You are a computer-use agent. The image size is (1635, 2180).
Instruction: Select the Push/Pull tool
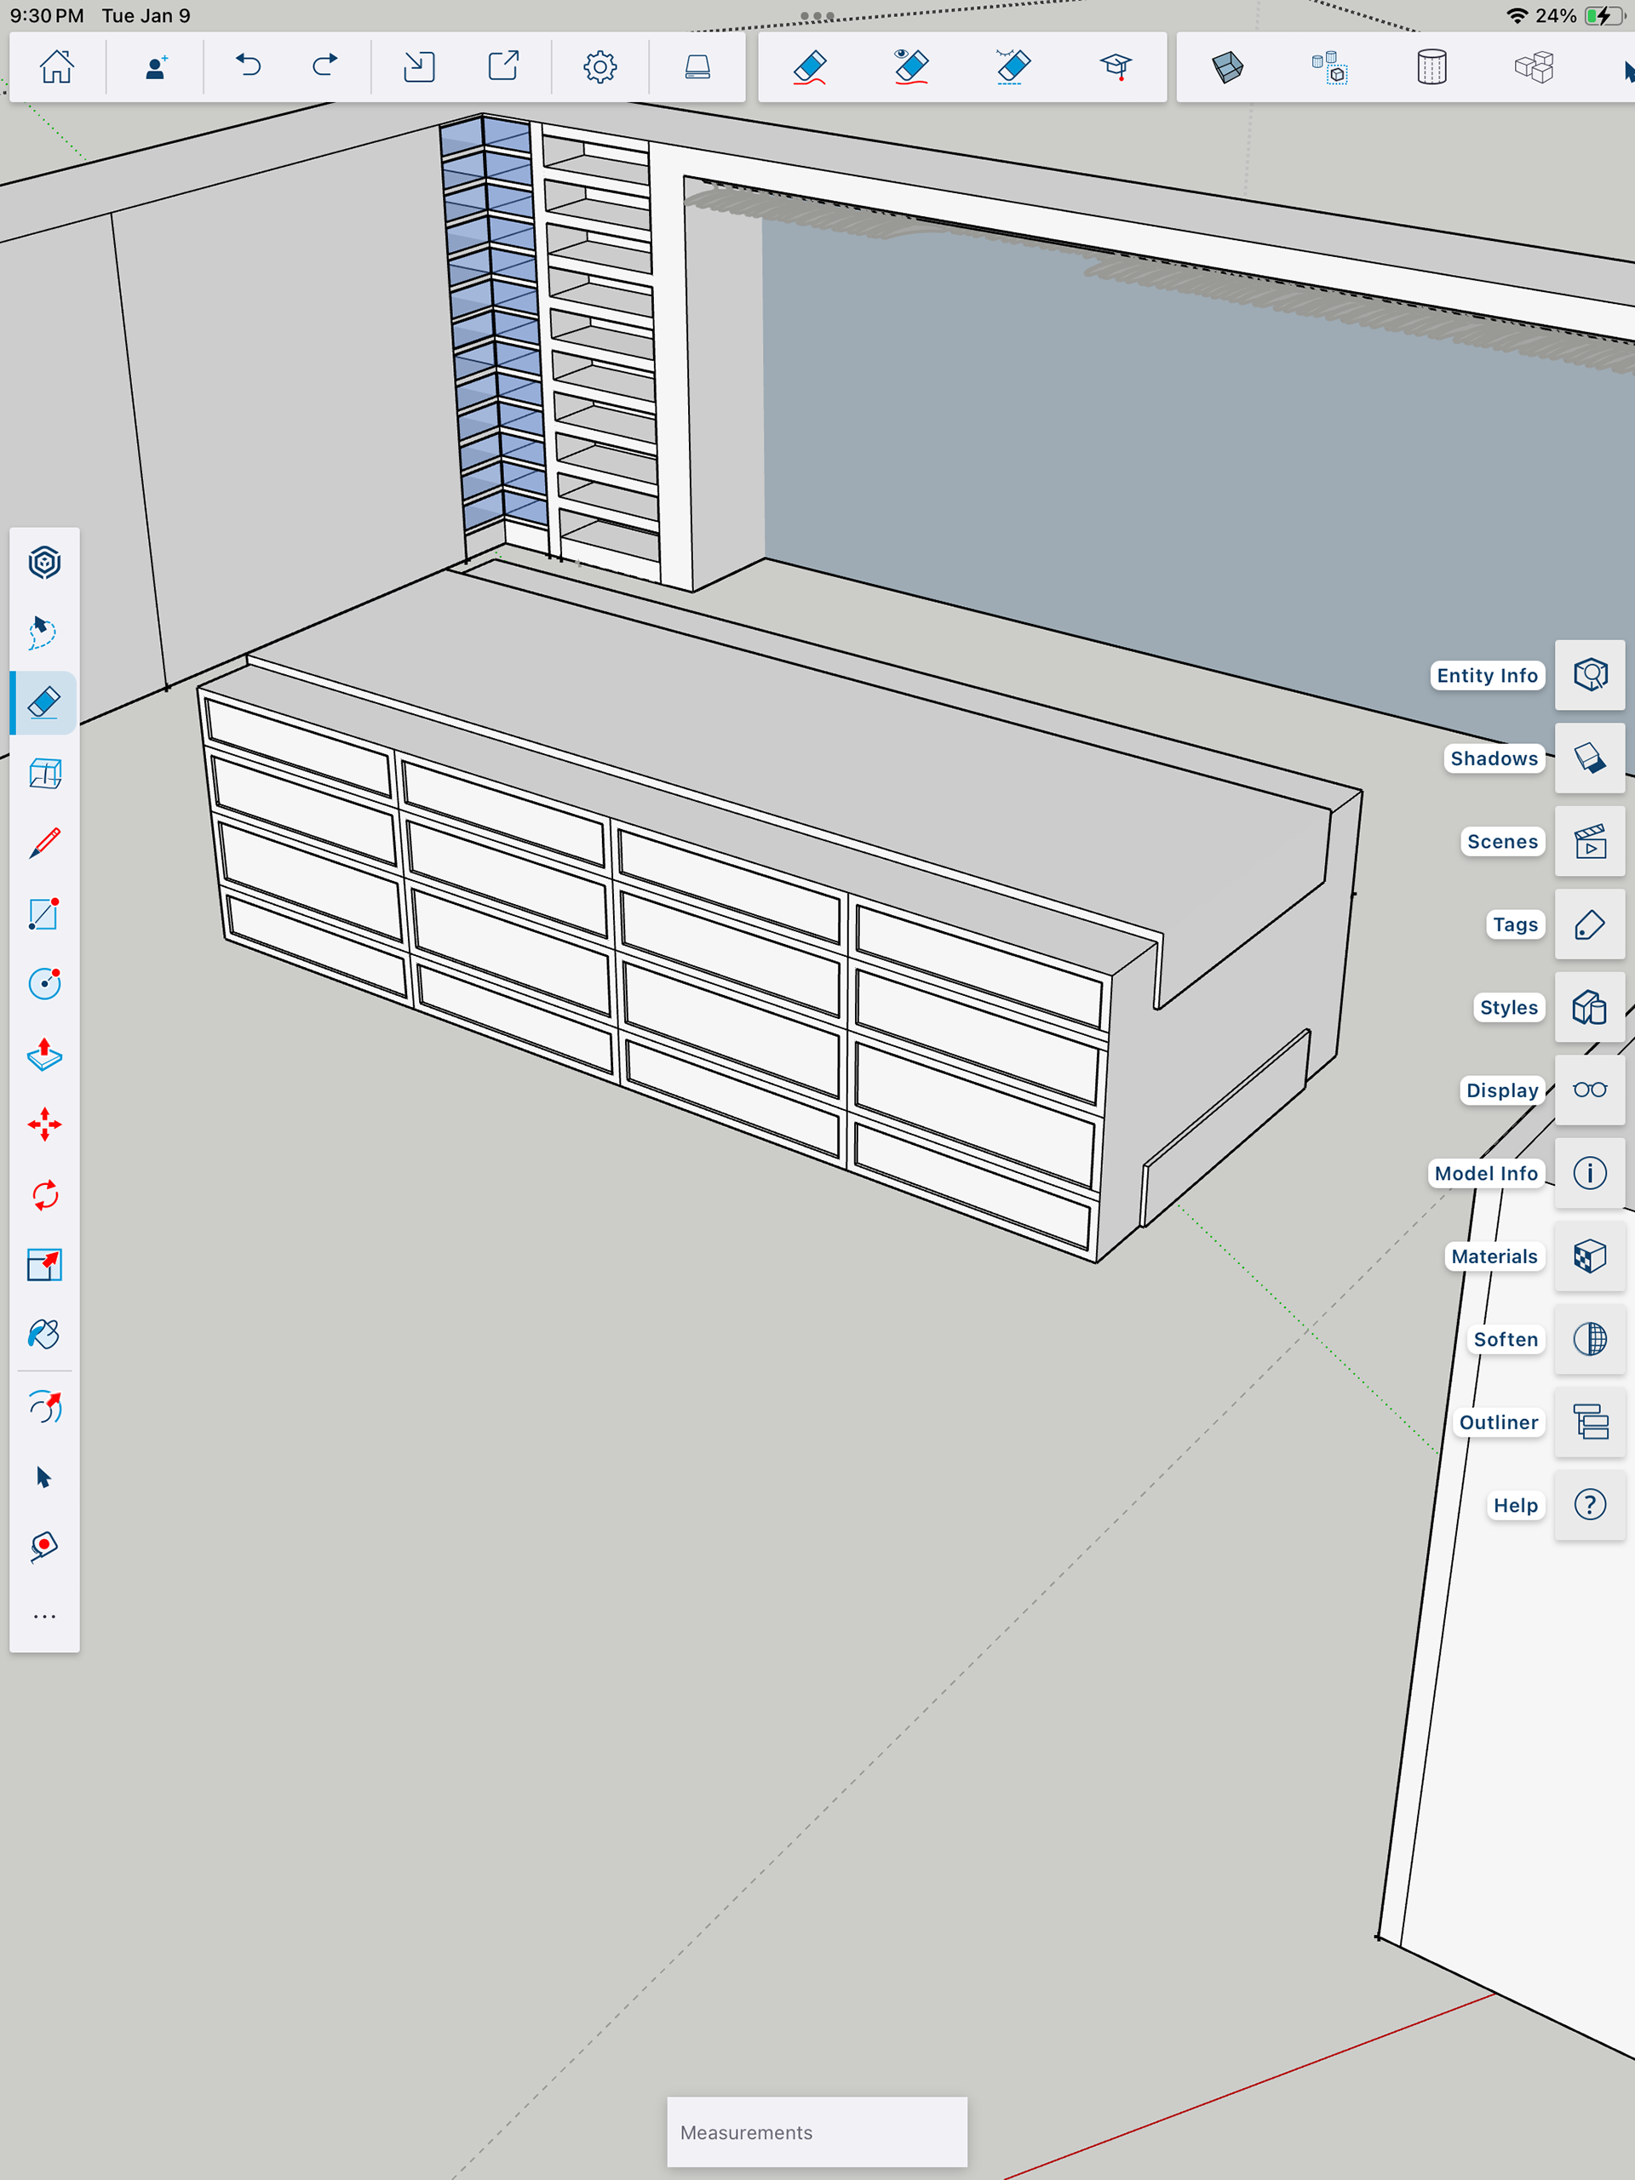pos(44,1055)
